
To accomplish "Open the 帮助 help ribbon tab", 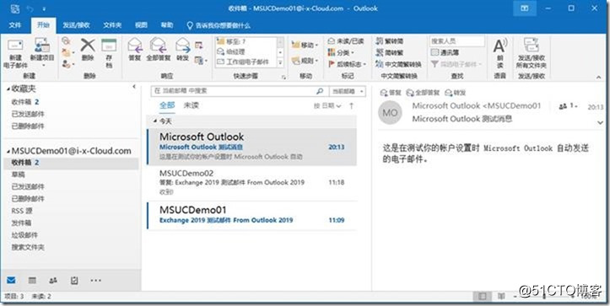I will coord(167,25).
